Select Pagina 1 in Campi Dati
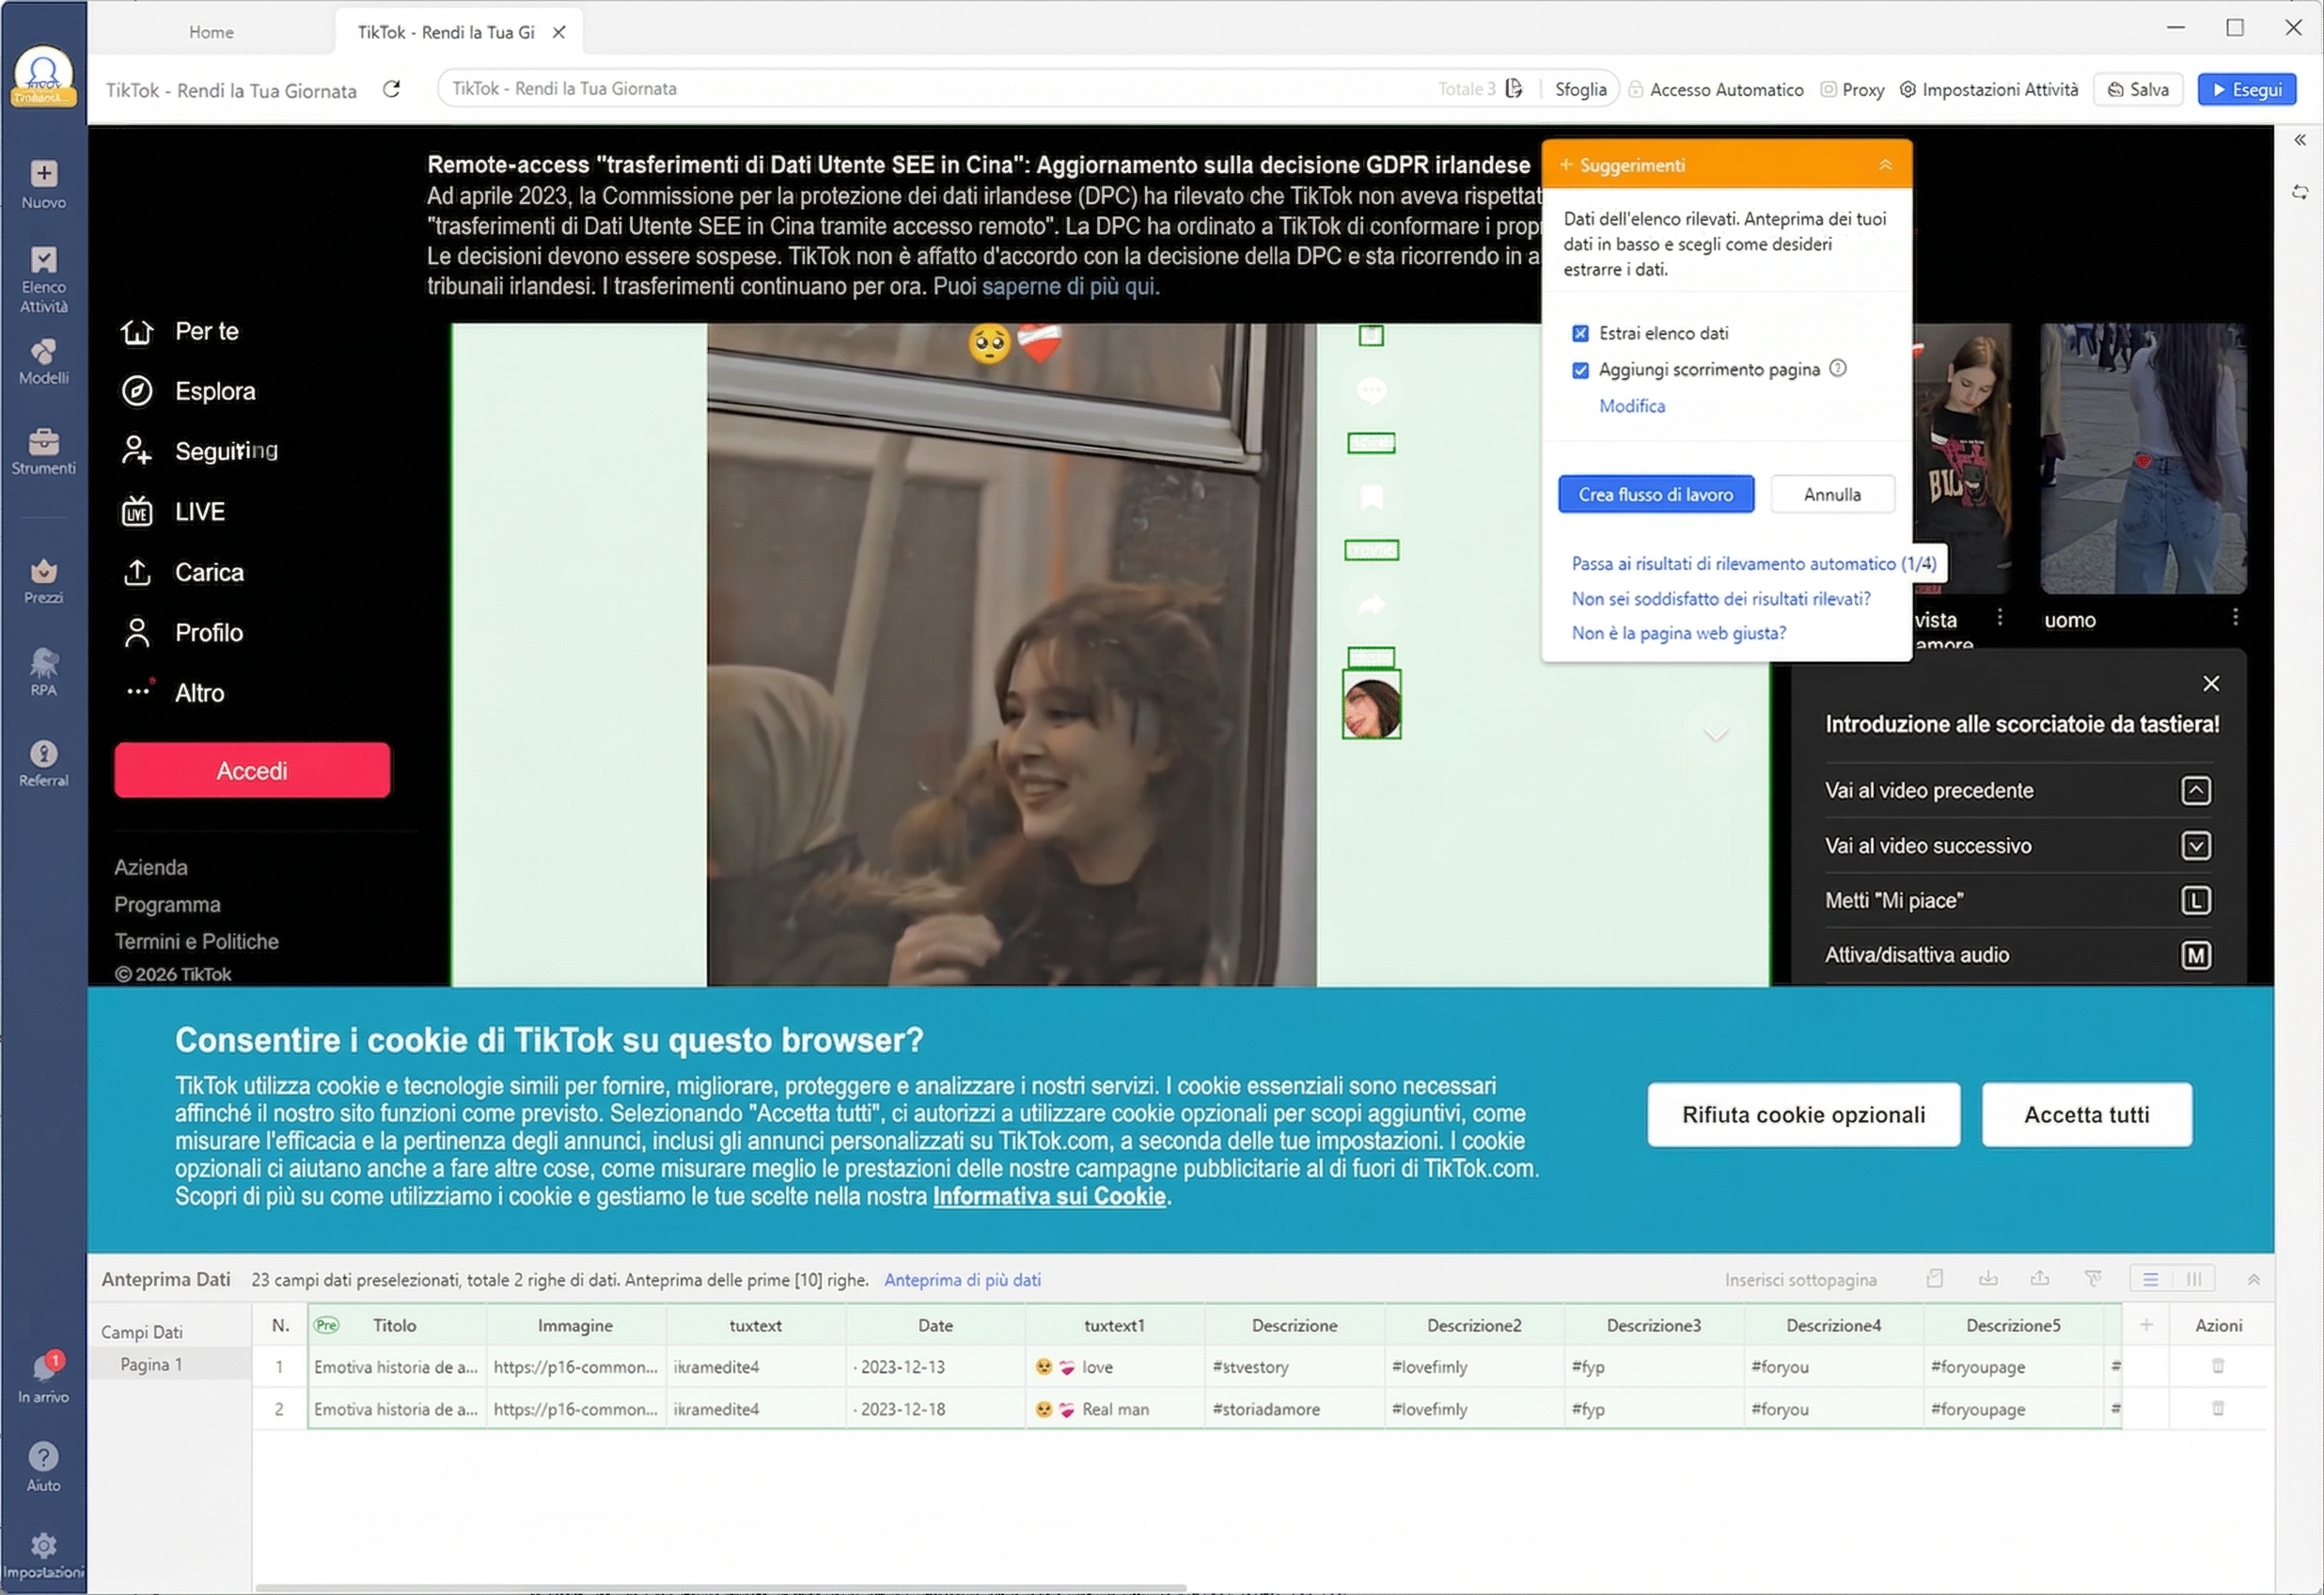The image size is (2324, 1595). coord(151,1365)
